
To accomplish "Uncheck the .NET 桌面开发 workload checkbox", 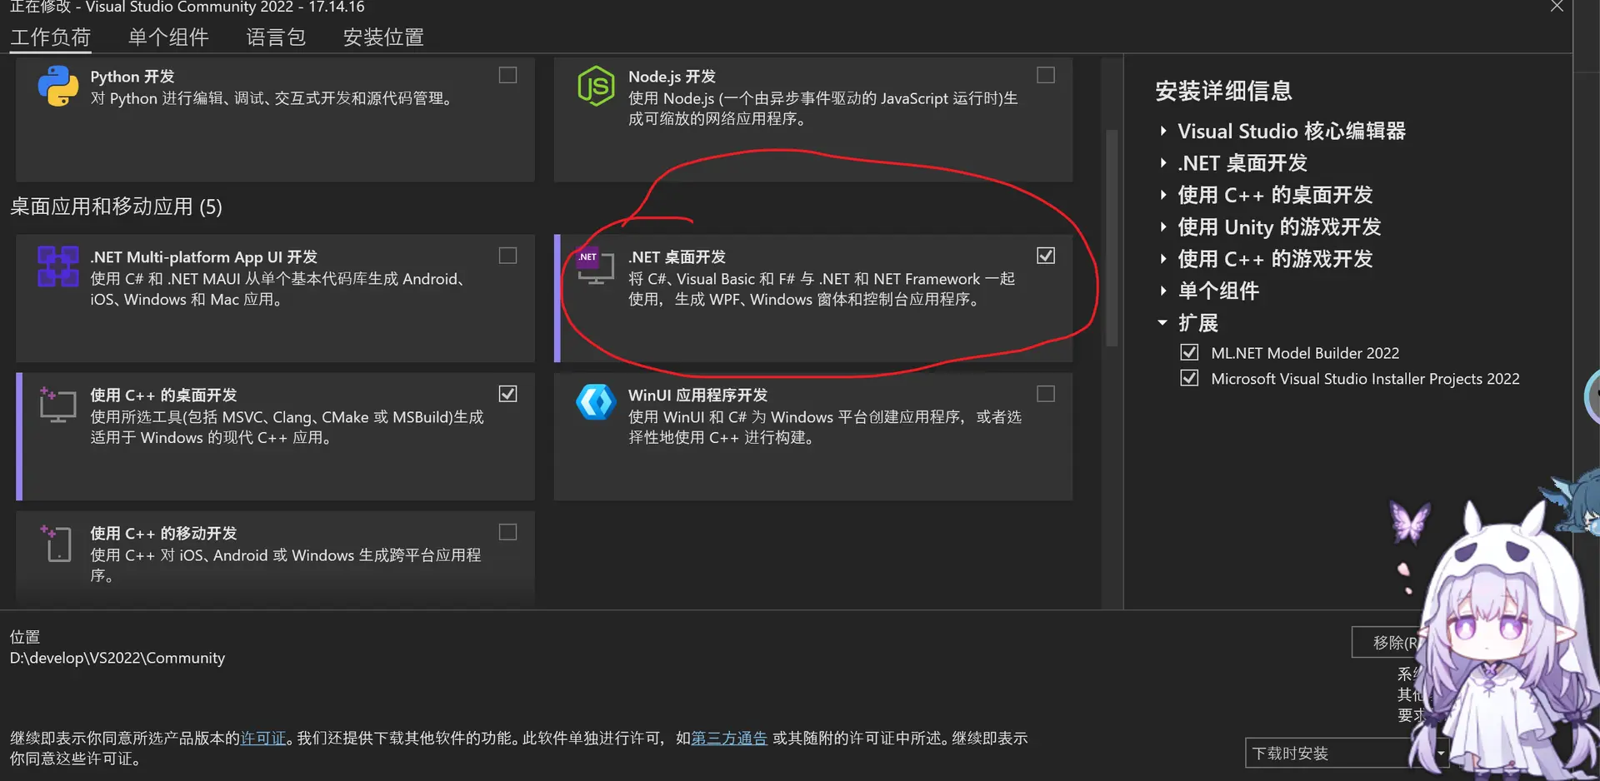I will [1046, 256].
